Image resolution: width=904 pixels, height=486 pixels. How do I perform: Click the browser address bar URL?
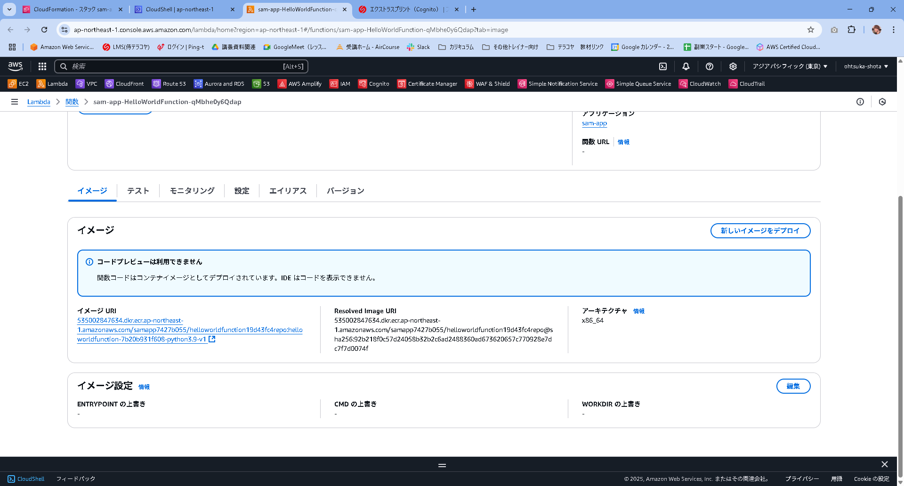click(291, 30)
